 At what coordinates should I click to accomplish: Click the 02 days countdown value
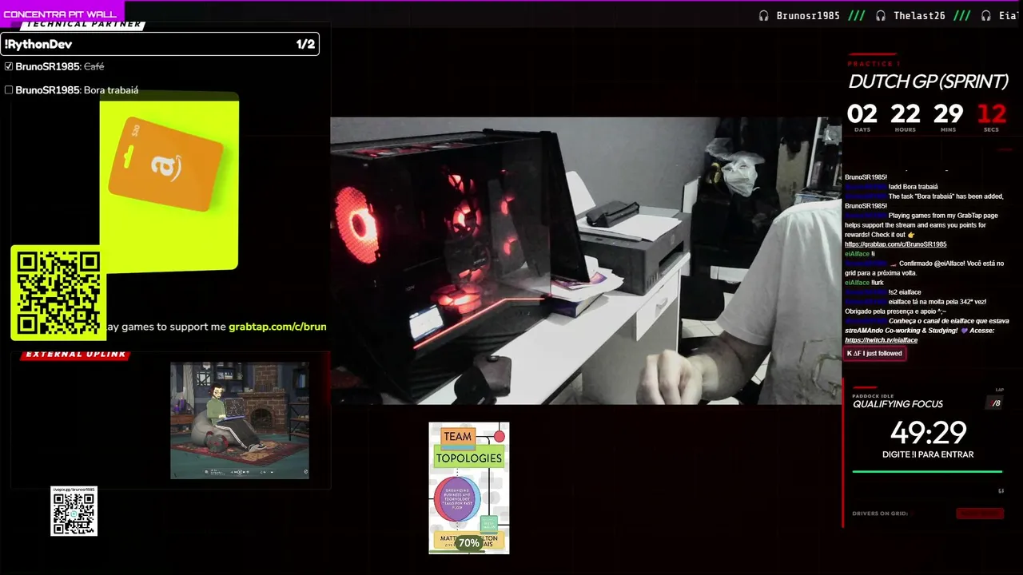(x=862, y=114)
